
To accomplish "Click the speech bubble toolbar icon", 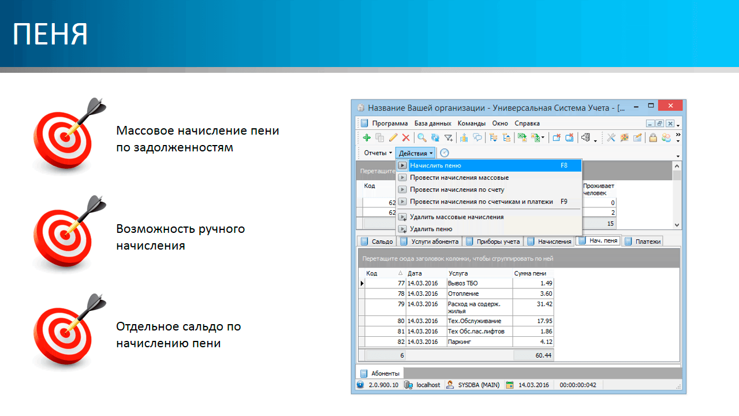I will [477, 138].
